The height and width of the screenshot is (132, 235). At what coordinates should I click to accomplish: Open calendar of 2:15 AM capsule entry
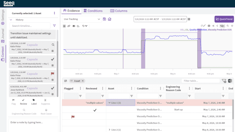53,51
